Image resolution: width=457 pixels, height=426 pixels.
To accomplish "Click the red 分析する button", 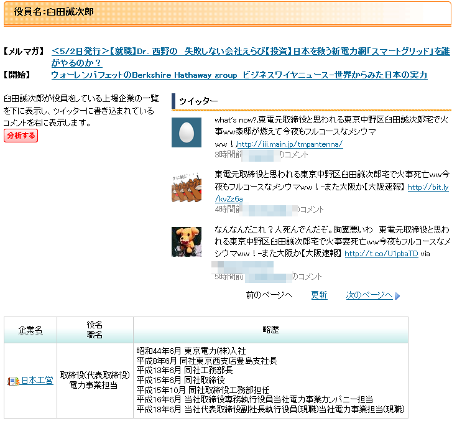I will [x=21, y=136].
